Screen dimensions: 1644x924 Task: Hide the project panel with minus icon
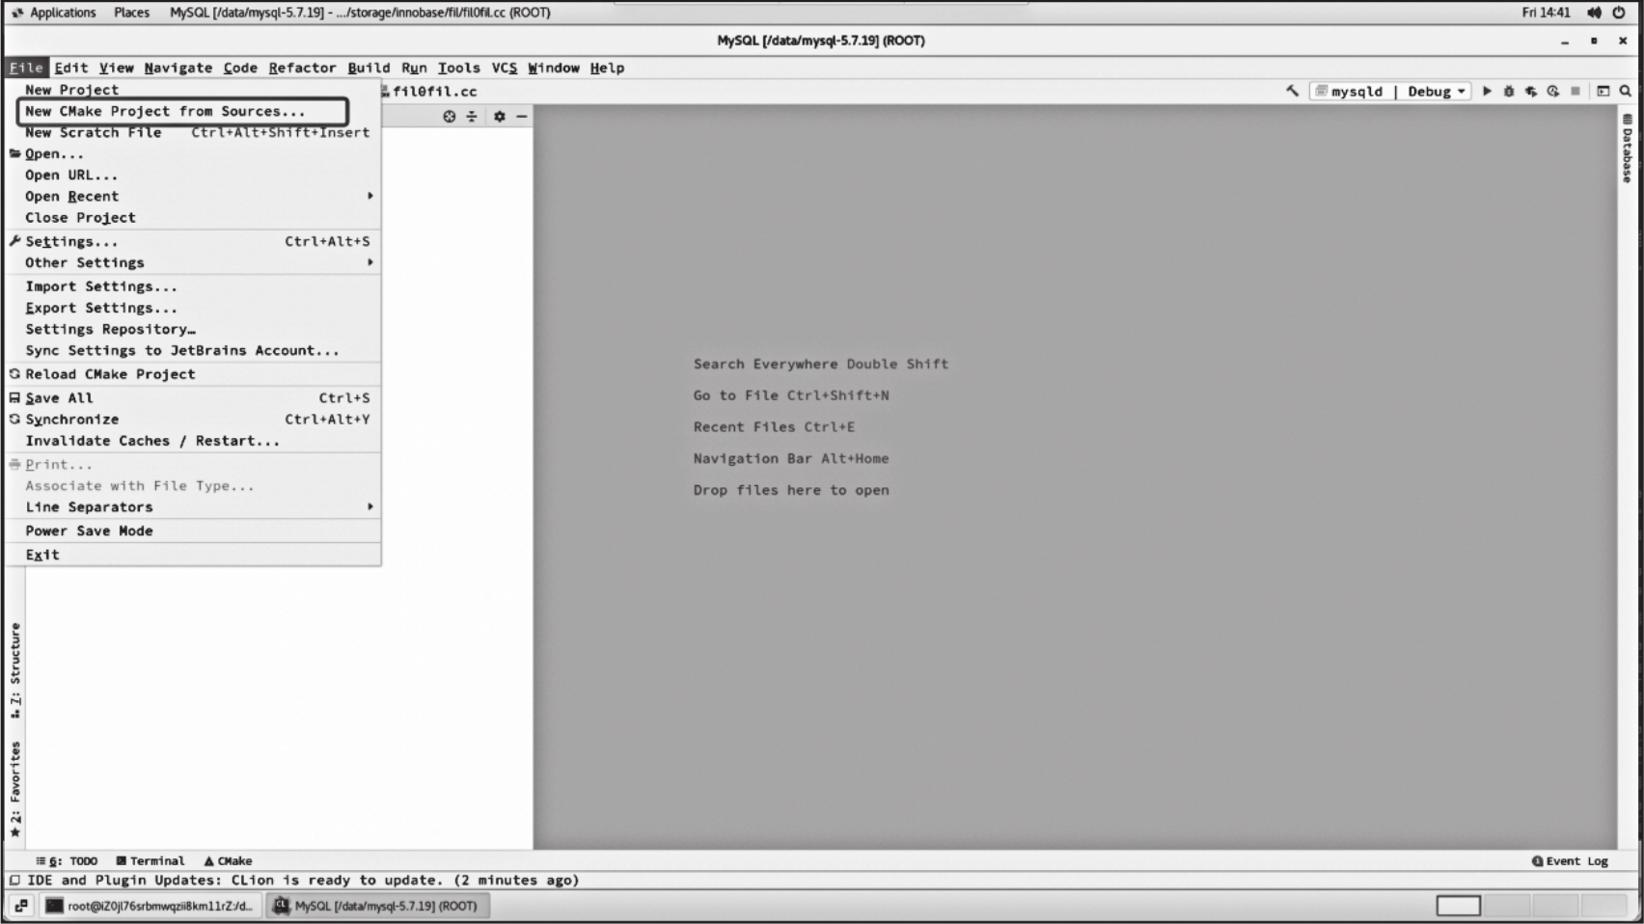tap(522, 116)
